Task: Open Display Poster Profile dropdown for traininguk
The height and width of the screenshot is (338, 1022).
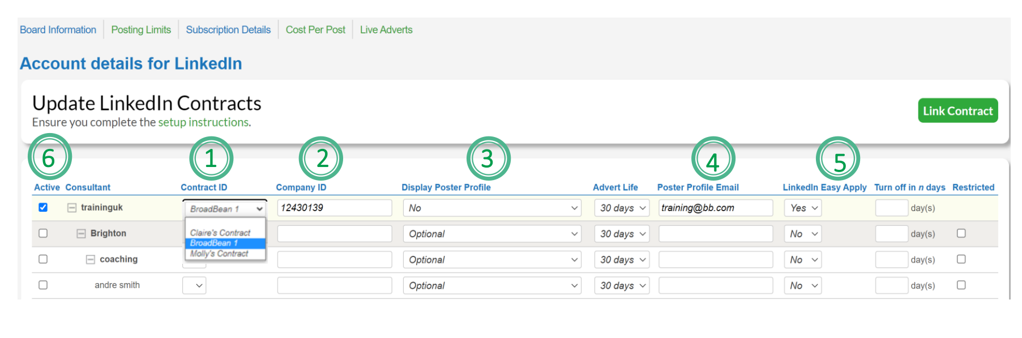Action: coord(491,208)
